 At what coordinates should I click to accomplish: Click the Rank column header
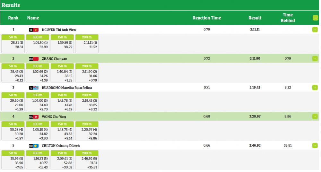(x=13, y=18)
